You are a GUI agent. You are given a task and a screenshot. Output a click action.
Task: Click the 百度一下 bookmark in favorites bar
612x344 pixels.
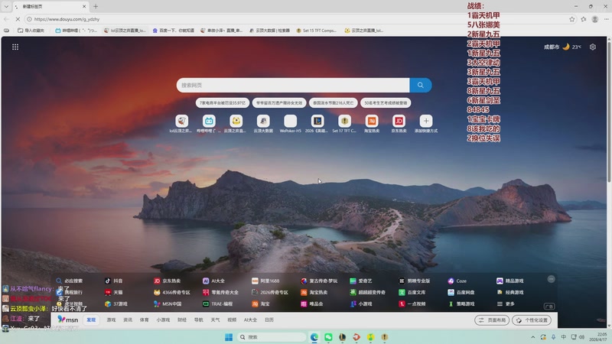(174, 31)
